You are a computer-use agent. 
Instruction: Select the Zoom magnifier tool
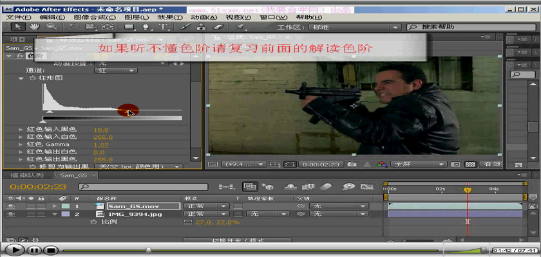tap(52, 26)
